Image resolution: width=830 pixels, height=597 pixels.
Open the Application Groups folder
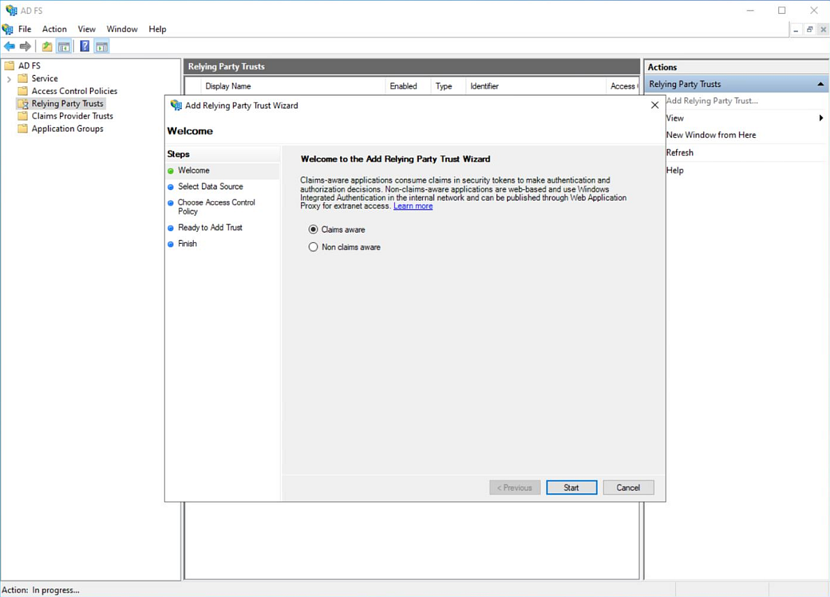click(x=67, y=128)
